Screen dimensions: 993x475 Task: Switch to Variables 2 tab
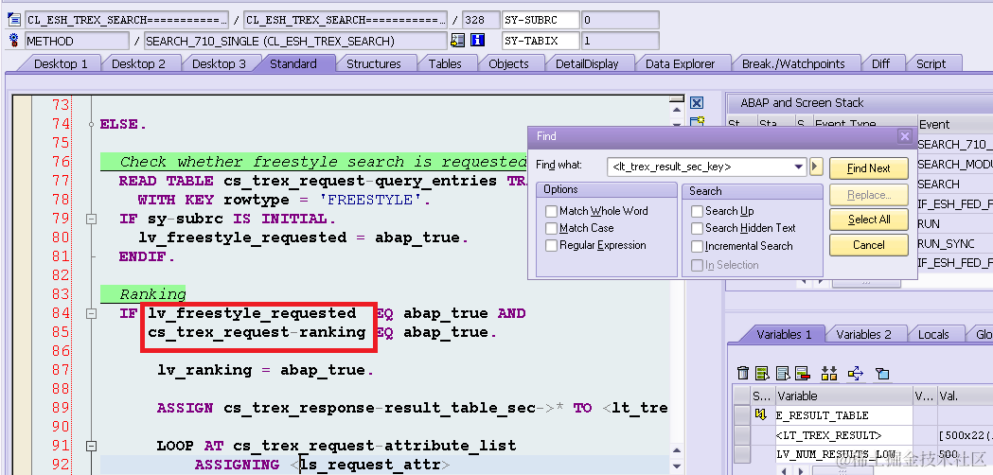click(863, 334)
